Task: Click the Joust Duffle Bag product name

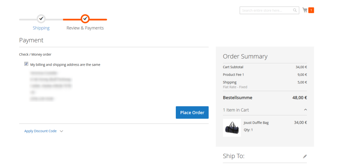Action: pos(256,122)
